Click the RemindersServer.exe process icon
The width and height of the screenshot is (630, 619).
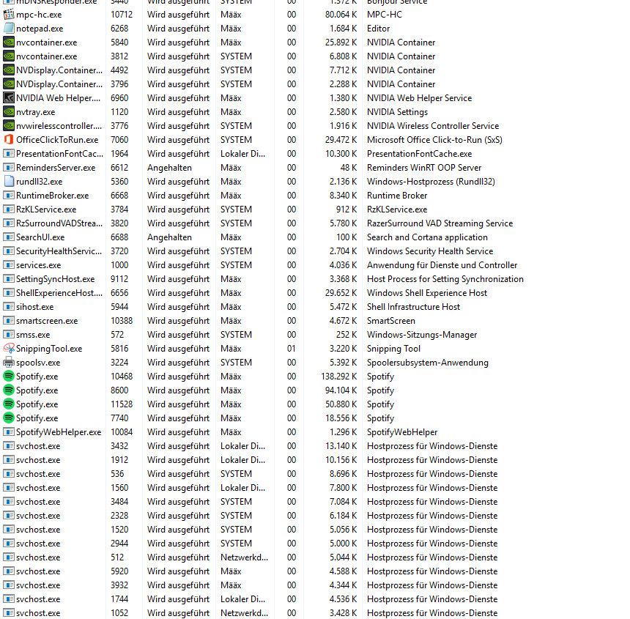tap(9, 168)
